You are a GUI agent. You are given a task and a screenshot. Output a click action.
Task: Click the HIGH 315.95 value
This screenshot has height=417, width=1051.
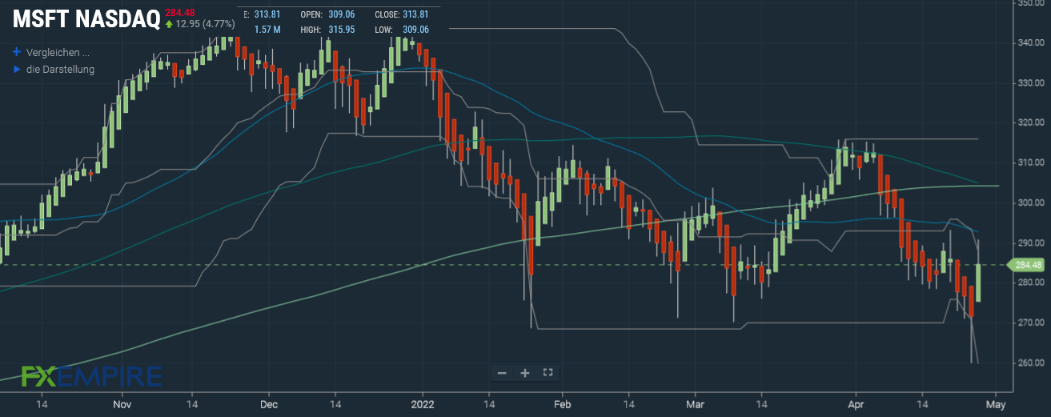point(343,30)
